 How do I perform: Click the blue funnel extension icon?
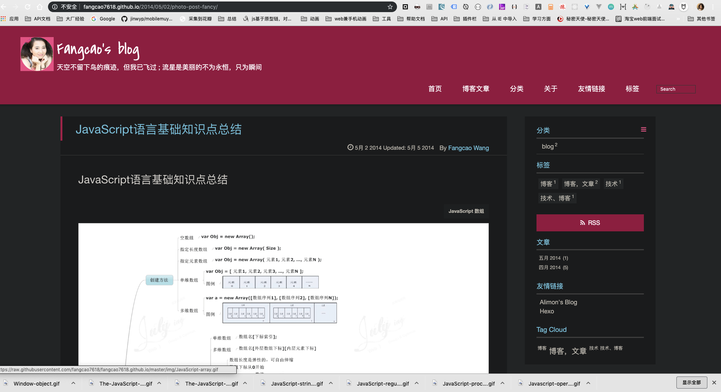(587, 7)
